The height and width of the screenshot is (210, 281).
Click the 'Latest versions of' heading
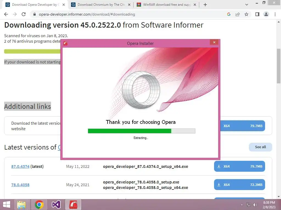pyautogui.click(x=30, y=147)
